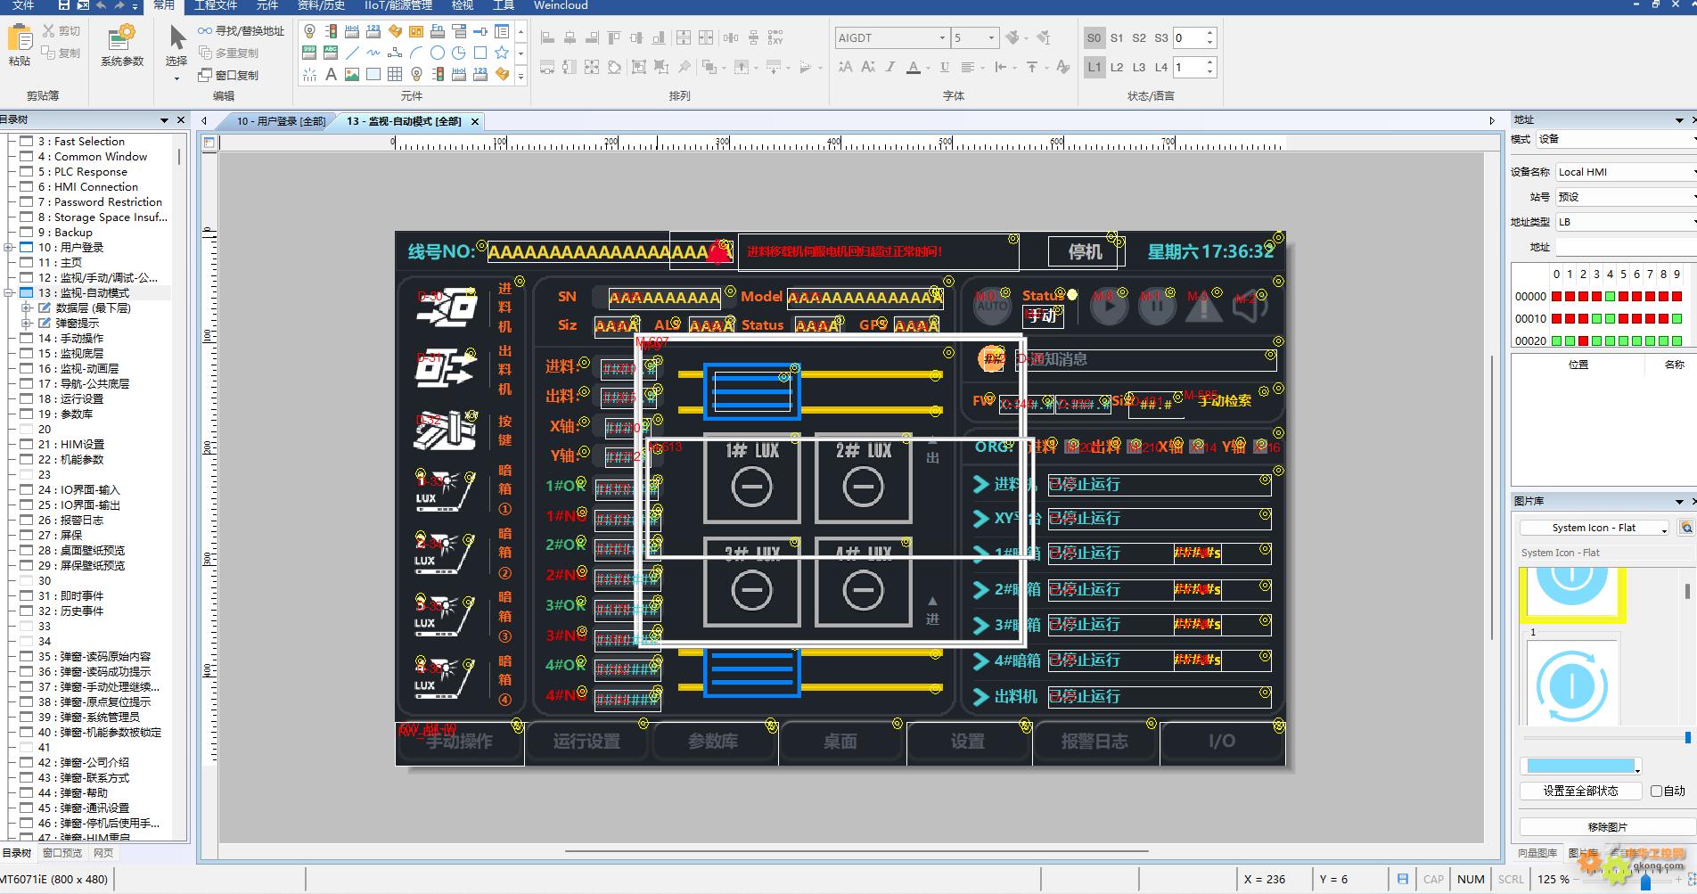This screenshot has width=1697, height=894.
Task: Select state S3 toggle
Action: click(x=1161, y=38)
